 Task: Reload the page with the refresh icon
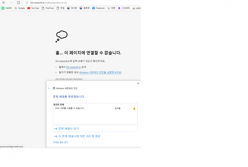click(x=18, y=2)
